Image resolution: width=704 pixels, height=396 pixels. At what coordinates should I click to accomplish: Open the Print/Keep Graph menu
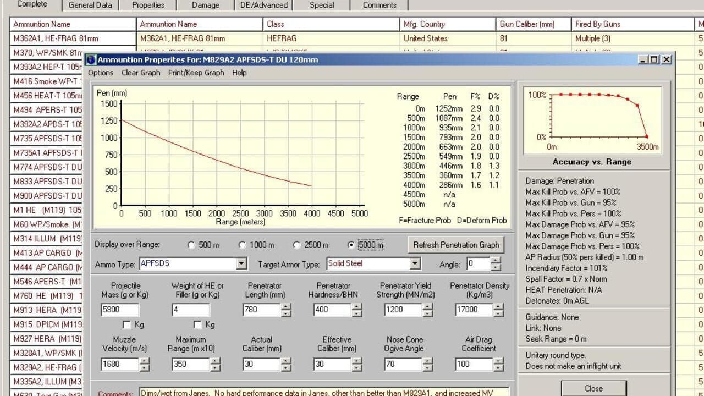[x=196, y=73]
